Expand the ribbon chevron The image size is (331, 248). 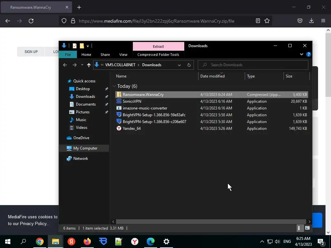pos(302,54)
